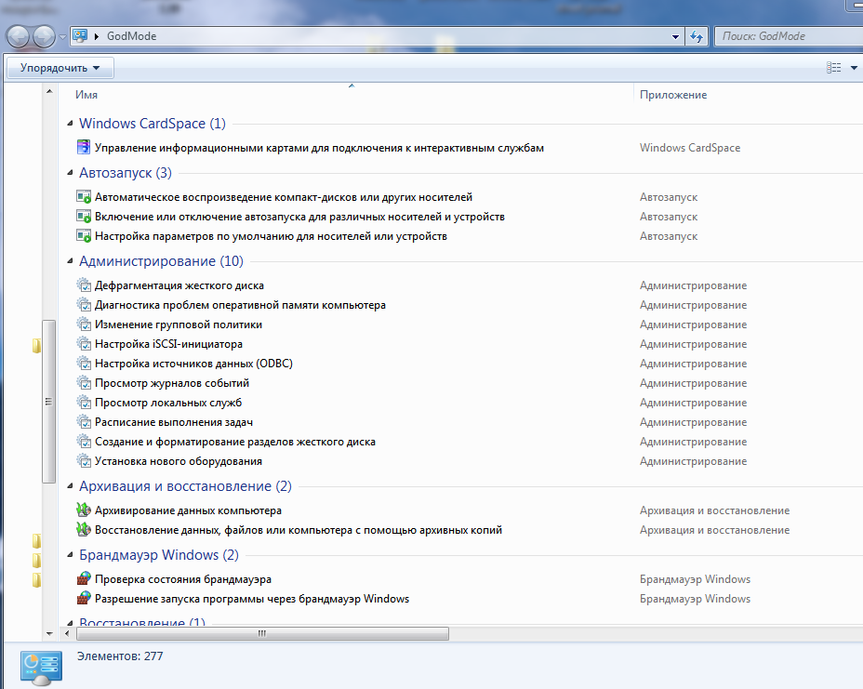Viewport: 863px width, 689px height.
Task: Click the Архивация и восстановление (2) group header
Action: click(185, 486)
